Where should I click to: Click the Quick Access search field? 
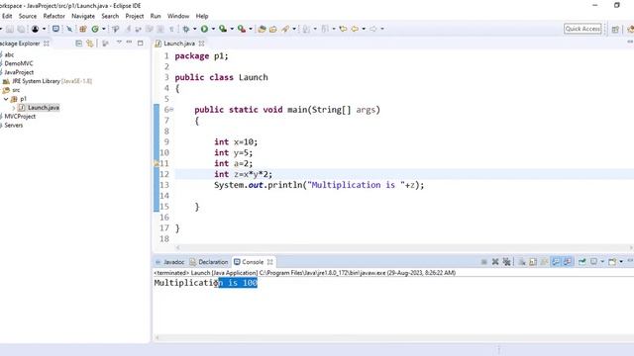tap(582, 29)
